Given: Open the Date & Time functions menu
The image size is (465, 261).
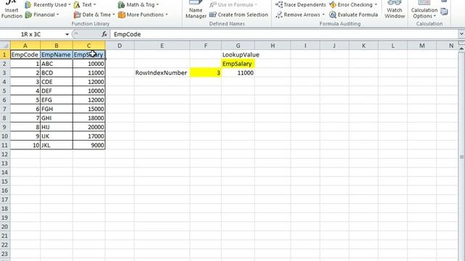Looking at the screenshot, I should [x=94, y=14].
